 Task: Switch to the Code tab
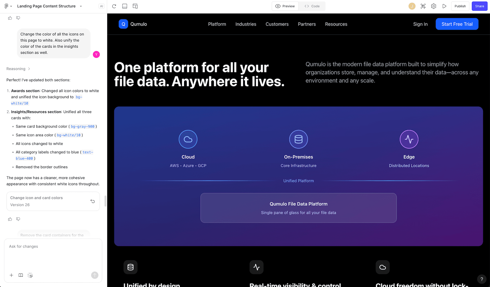(x=312, y=6)
